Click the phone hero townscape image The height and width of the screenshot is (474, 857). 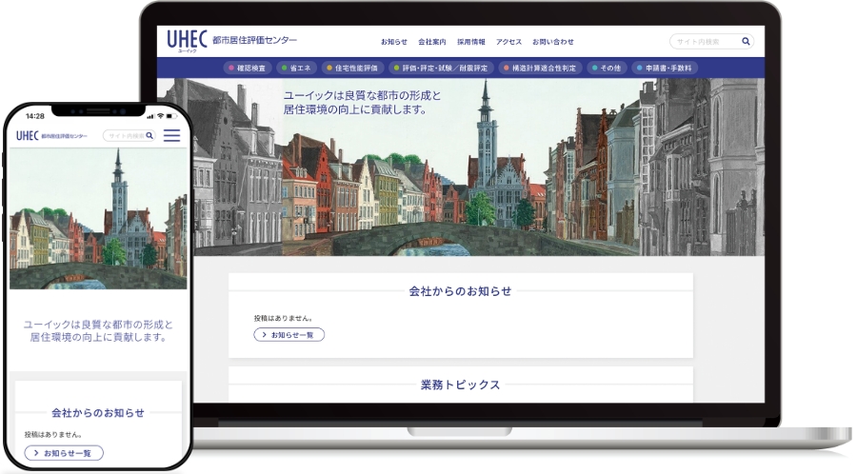point(98,218)
